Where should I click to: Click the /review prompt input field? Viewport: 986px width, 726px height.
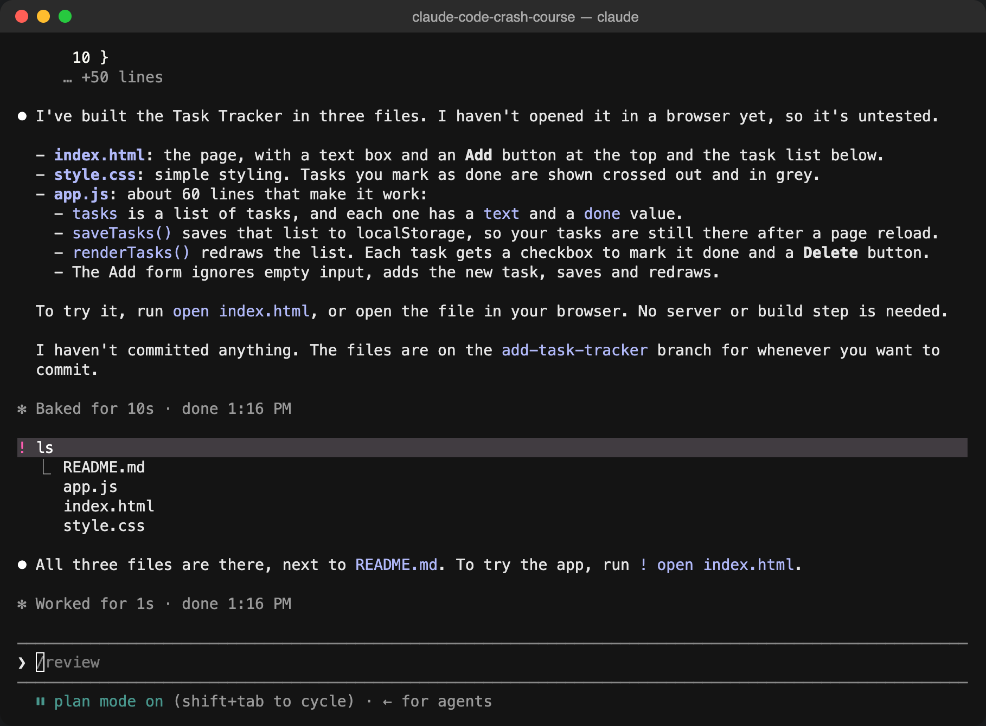[x=492, y=662]
